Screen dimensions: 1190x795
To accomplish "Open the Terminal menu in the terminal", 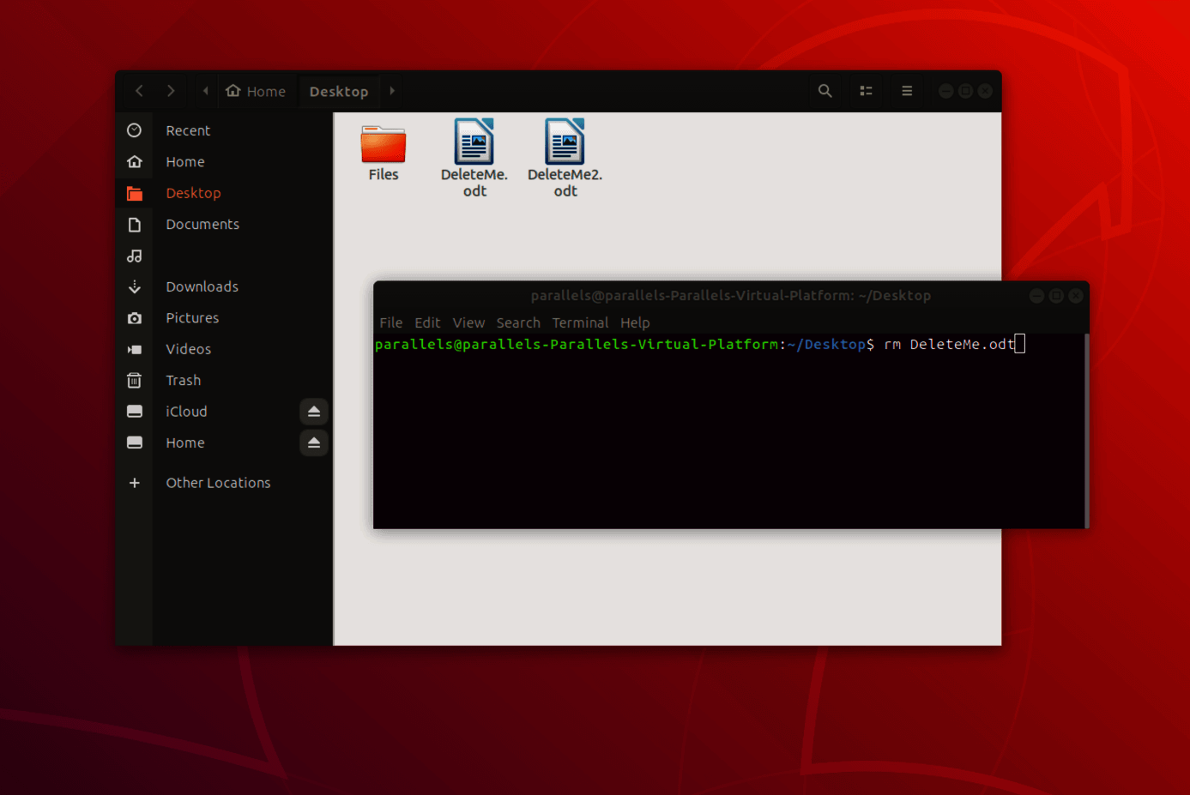I will coord(580,322).
